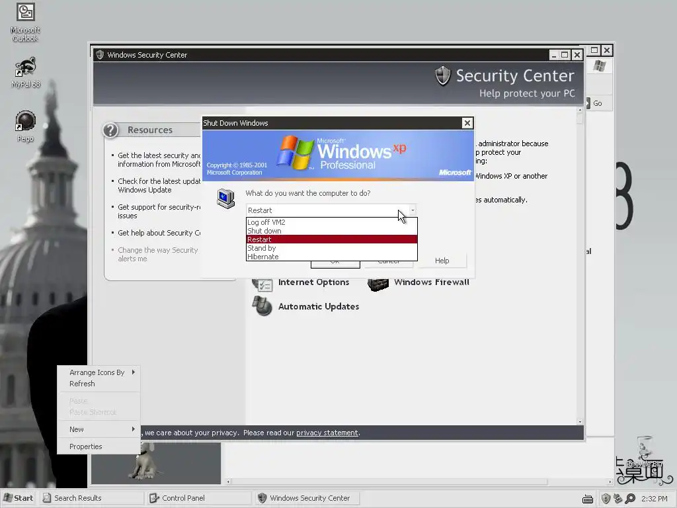
Task: Open the Windows Firewall text link
Action: click(x=431, y=282)
